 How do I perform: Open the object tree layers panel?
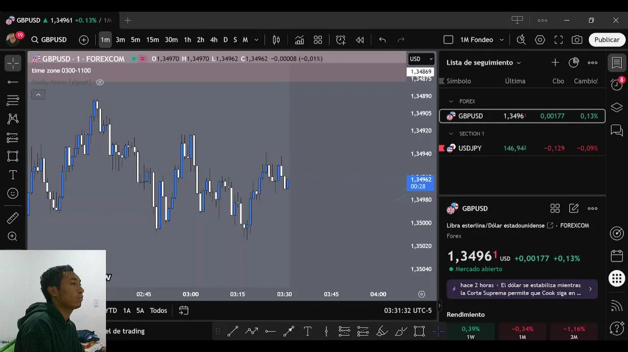pyautogui.click(x=617, y=108)
